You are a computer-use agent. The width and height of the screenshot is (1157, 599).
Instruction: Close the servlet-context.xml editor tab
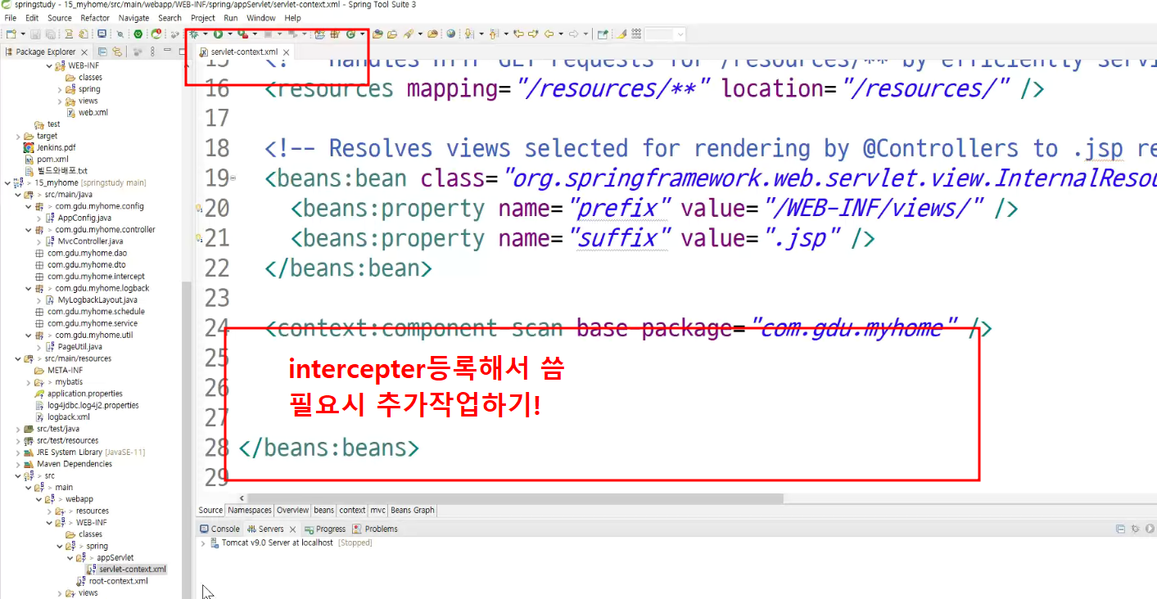click(287, 52)
